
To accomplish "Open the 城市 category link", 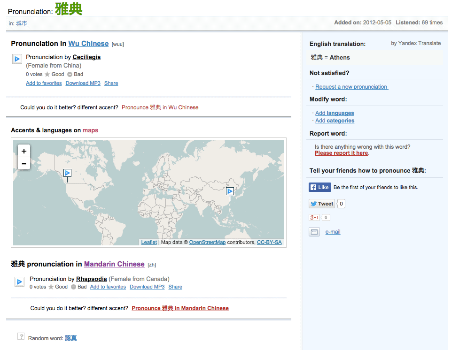I will point(22,23).
